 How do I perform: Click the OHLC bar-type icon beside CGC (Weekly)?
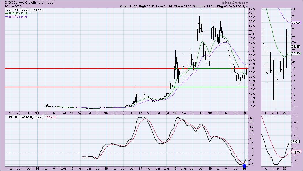[7, 10]
